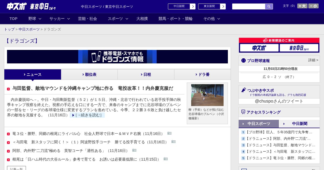
Task: Click arrow beside 中日新聞 header button
Action: [x=193, y=6]
